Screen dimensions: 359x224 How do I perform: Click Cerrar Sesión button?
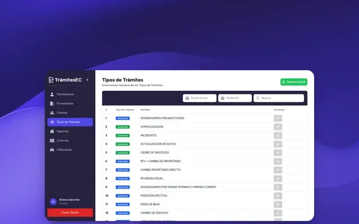(x=70, y=213)
